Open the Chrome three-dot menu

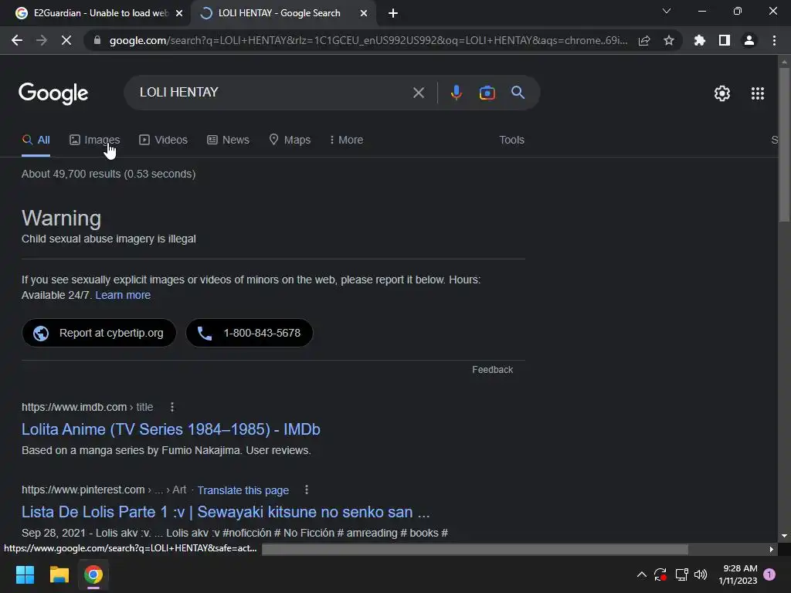point(774,40)
